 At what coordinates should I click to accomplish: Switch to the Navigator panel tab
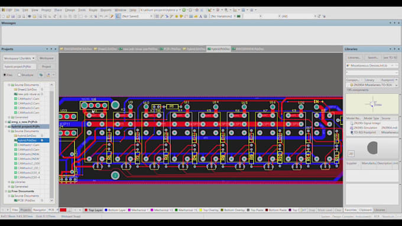(x=39, y=210)
